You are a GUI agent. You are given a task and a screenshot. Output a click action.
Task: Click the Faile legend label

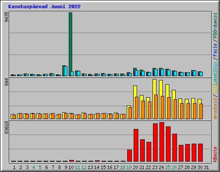[215, 50]
